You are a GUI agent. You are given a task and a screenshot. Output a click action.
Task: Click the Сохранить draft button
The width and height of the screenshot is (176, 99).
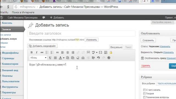[x=148, y=40]
